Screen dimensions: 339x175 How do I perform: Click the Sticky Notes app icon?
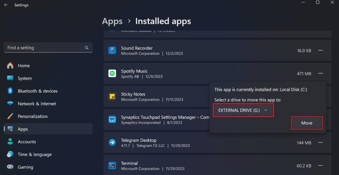point(112,96)
